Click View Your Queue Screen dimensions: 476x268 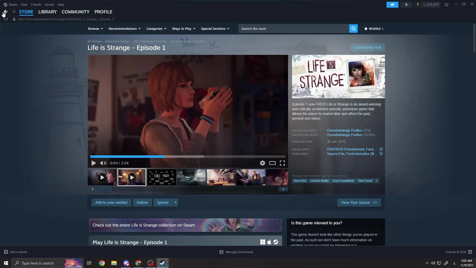point(359,202)
